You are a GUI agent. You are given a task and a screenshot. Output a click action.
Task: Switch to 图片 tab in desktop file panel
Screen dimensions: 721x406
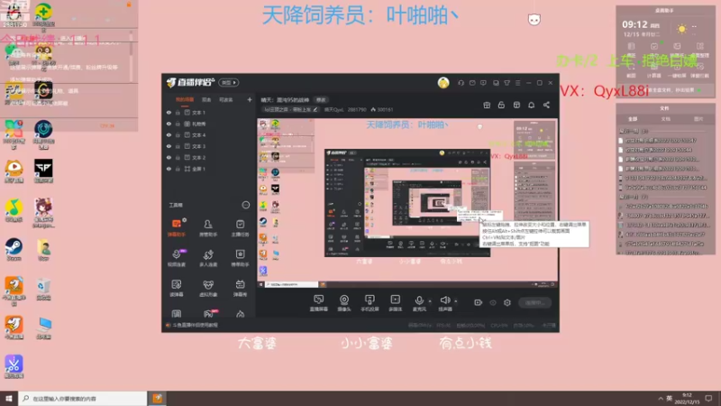[698, 119]
